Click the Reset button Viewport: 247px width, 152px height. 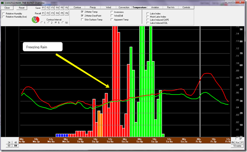(x=22, y=8)
